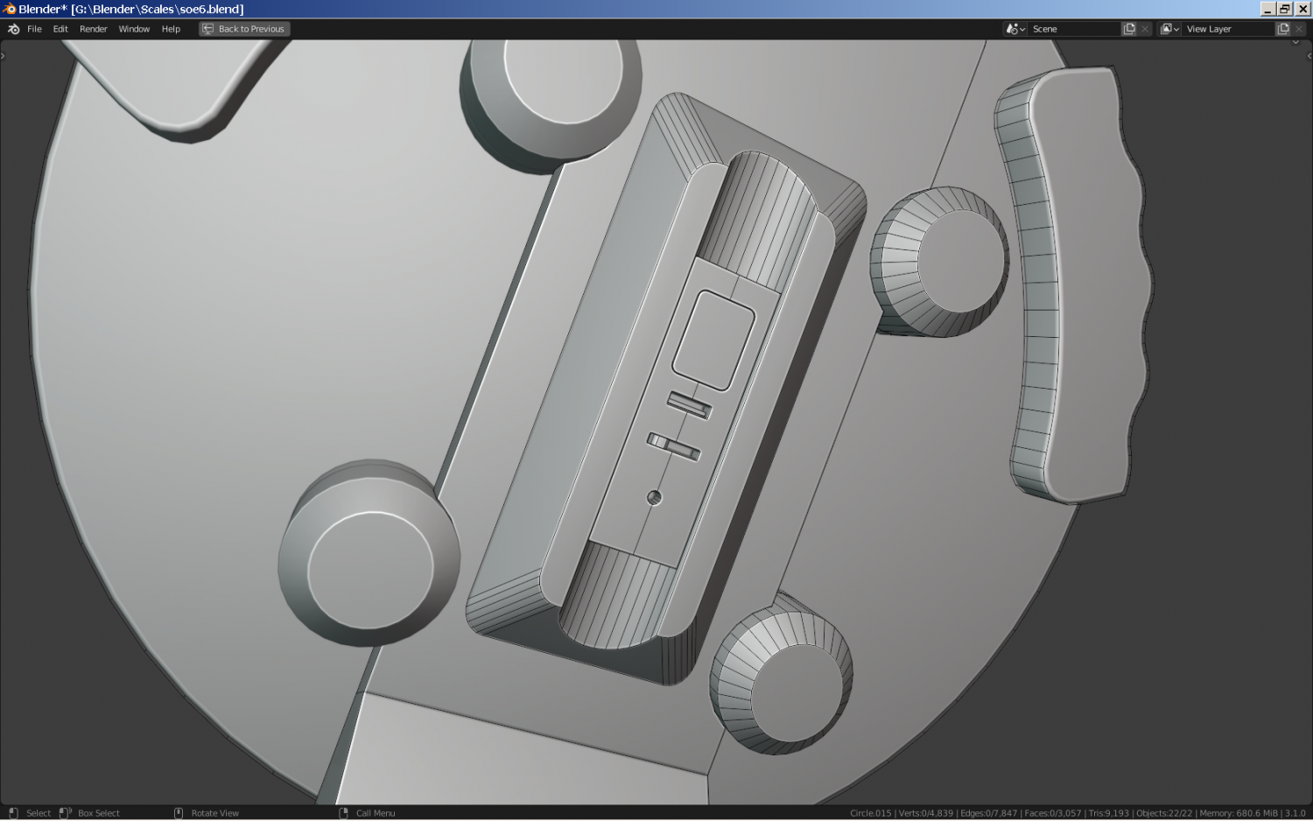Click the Call Menu hint in status bar
1313x821 pixels.
click(376, 813)
